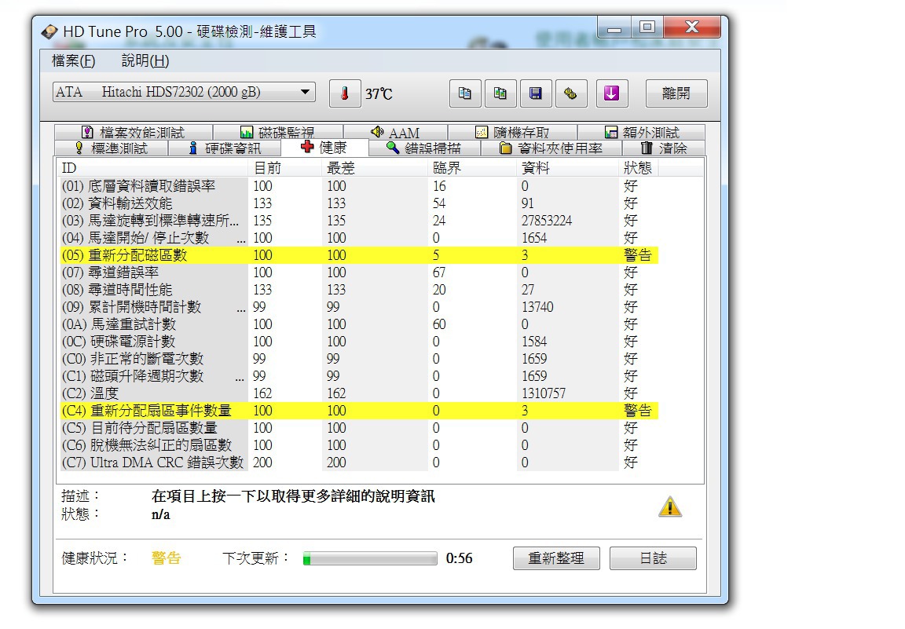Select row (0C) 硬碟電源計數
Image resolution: width=905 pixels, height=629 pixels.
pyautogui.click(x=359, y=342)
